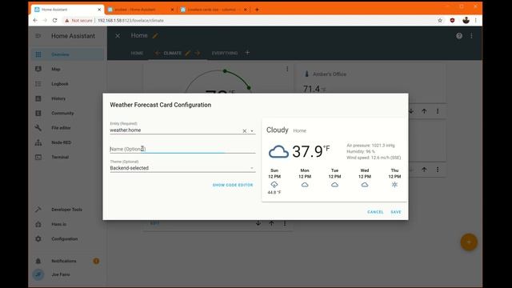The height and width of the screenshot is (288, 512).
Task: Clear the weather.home entity field
Action: [244, 131]
